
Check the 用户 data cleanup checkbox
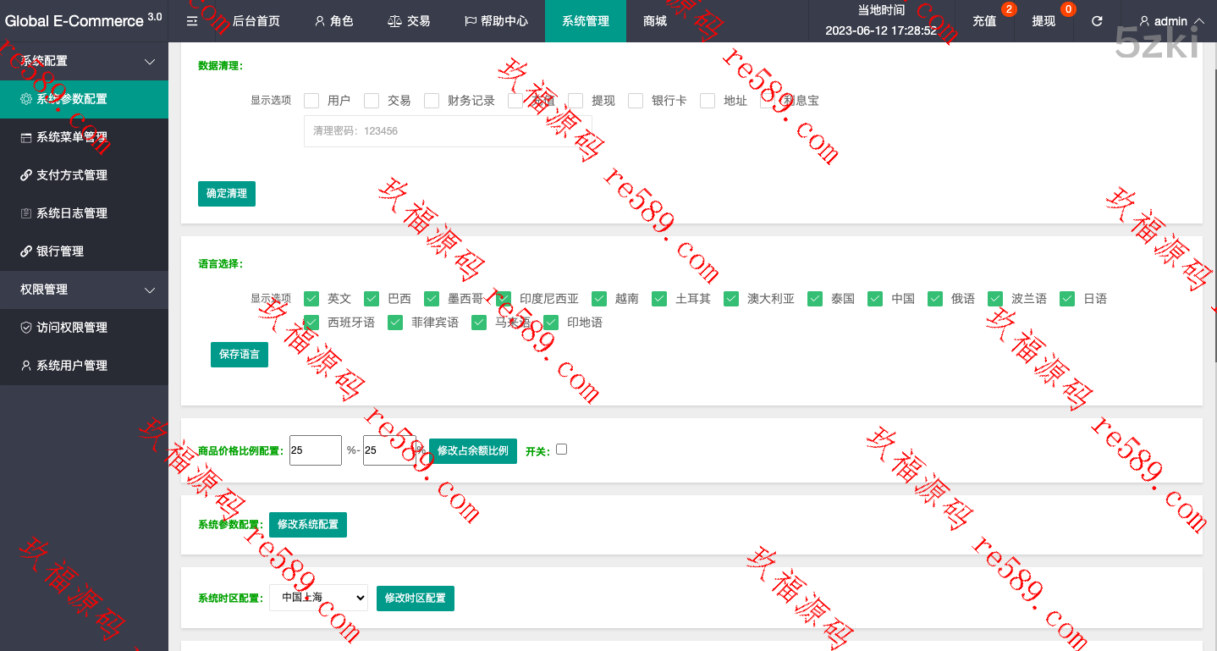[311, 101]
